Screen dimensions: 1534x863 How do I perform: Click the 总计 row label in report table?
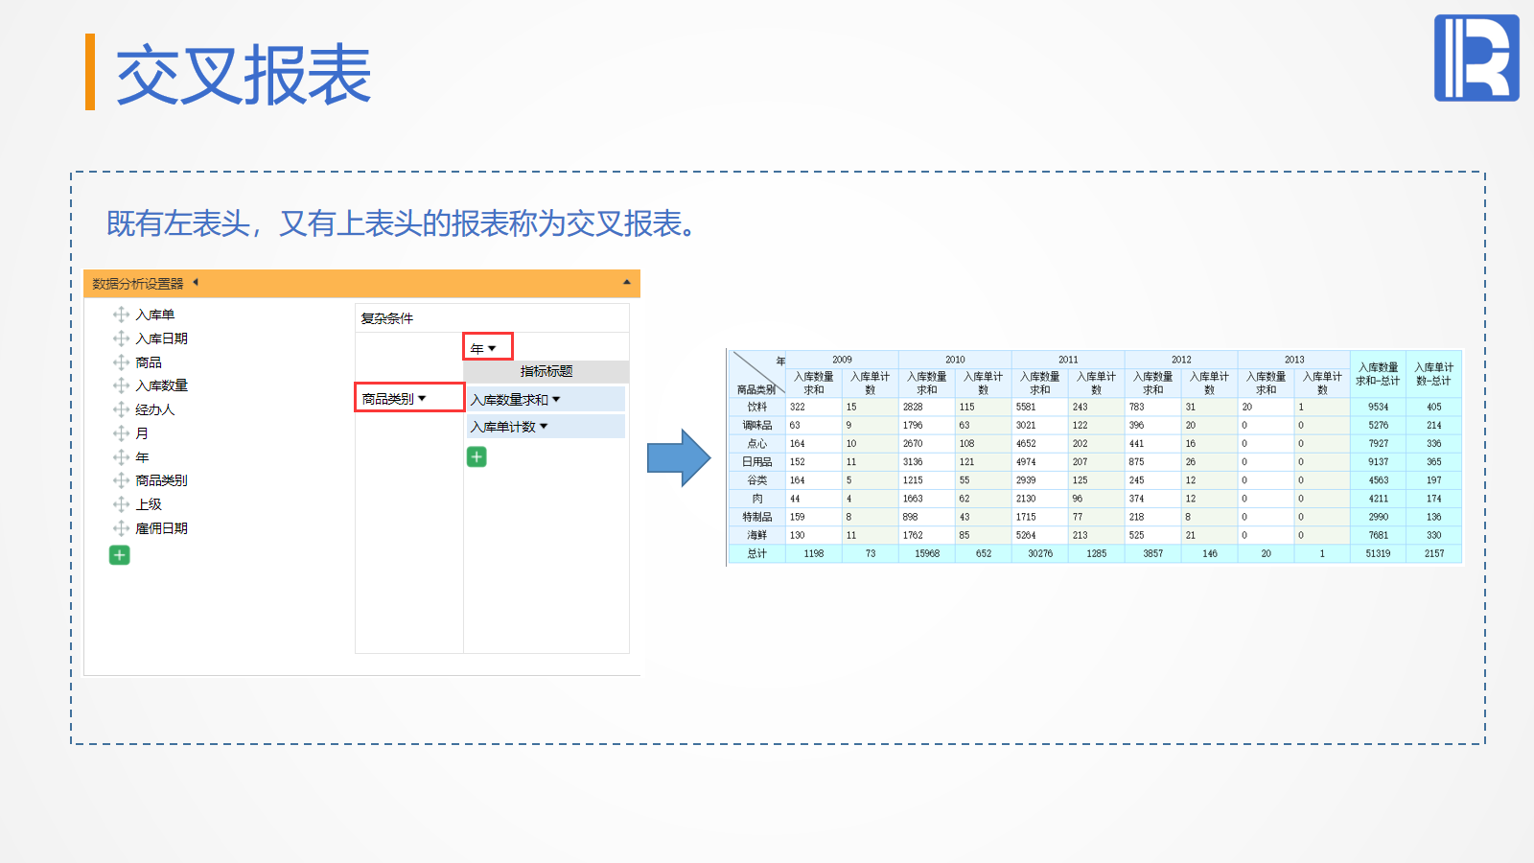coord(756,553)
